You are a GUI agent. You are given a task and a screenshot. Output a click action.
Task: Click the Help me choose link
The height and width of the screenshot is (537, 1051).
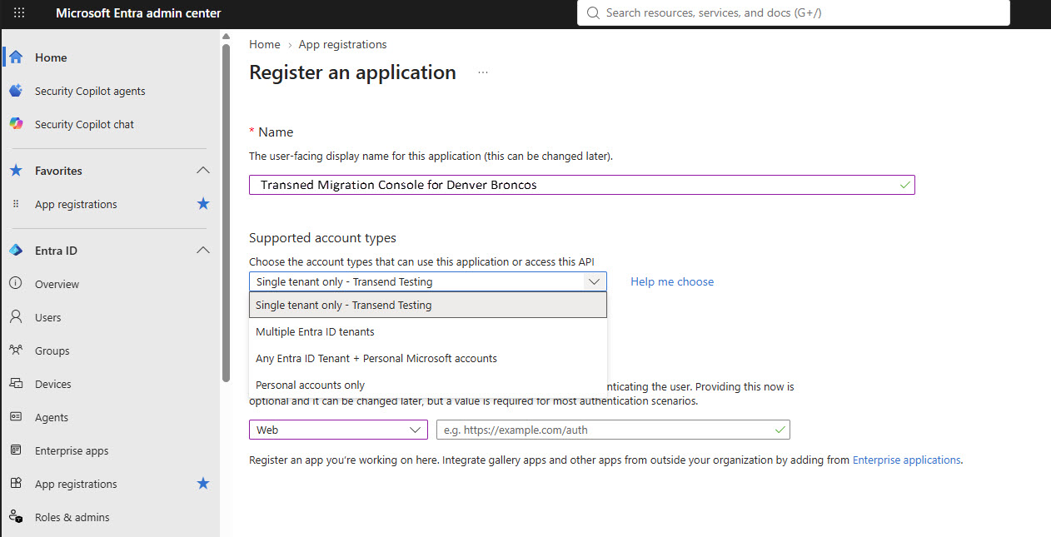click(x=672, y=281)
